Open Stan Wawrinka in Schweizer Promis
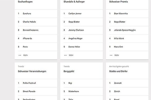 tap(121, 14)
